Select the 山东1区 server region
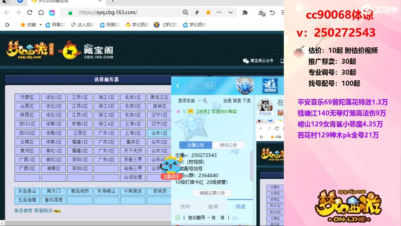Viewport: 401px width, 226px height. tap(159, 133)
